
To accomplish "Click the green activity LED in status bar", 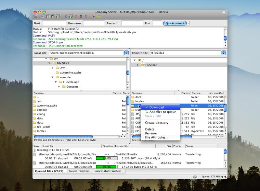I will (222, 177).
